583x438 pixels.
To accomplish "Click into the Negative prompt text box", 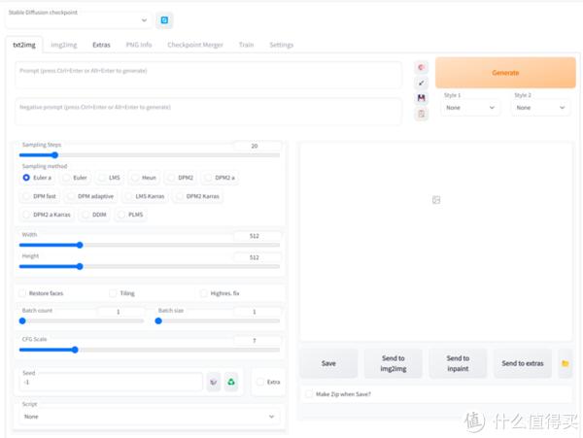I will [x=208, y=112].
